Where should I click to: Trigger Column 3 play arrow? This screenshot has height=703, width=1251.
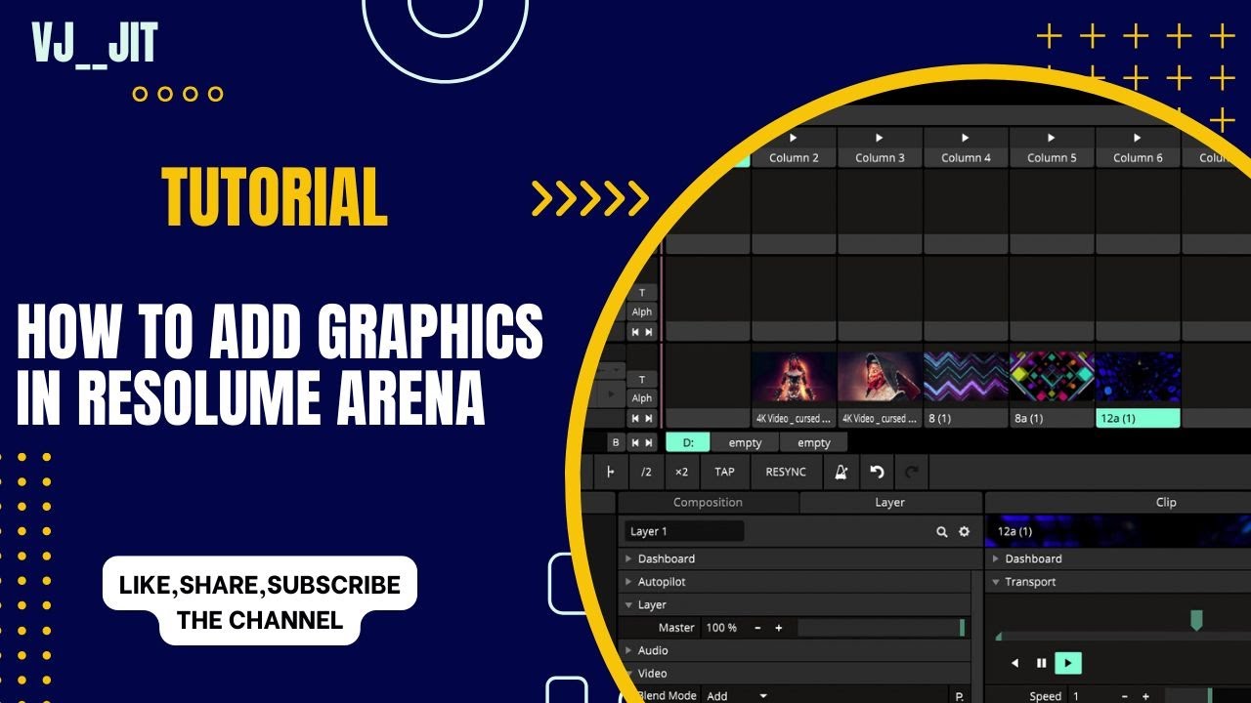tap(880, 138)
